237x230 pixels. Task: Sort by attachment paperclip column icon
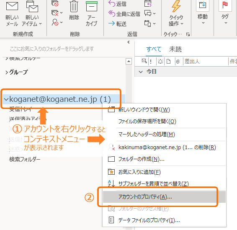pos(178,62)
